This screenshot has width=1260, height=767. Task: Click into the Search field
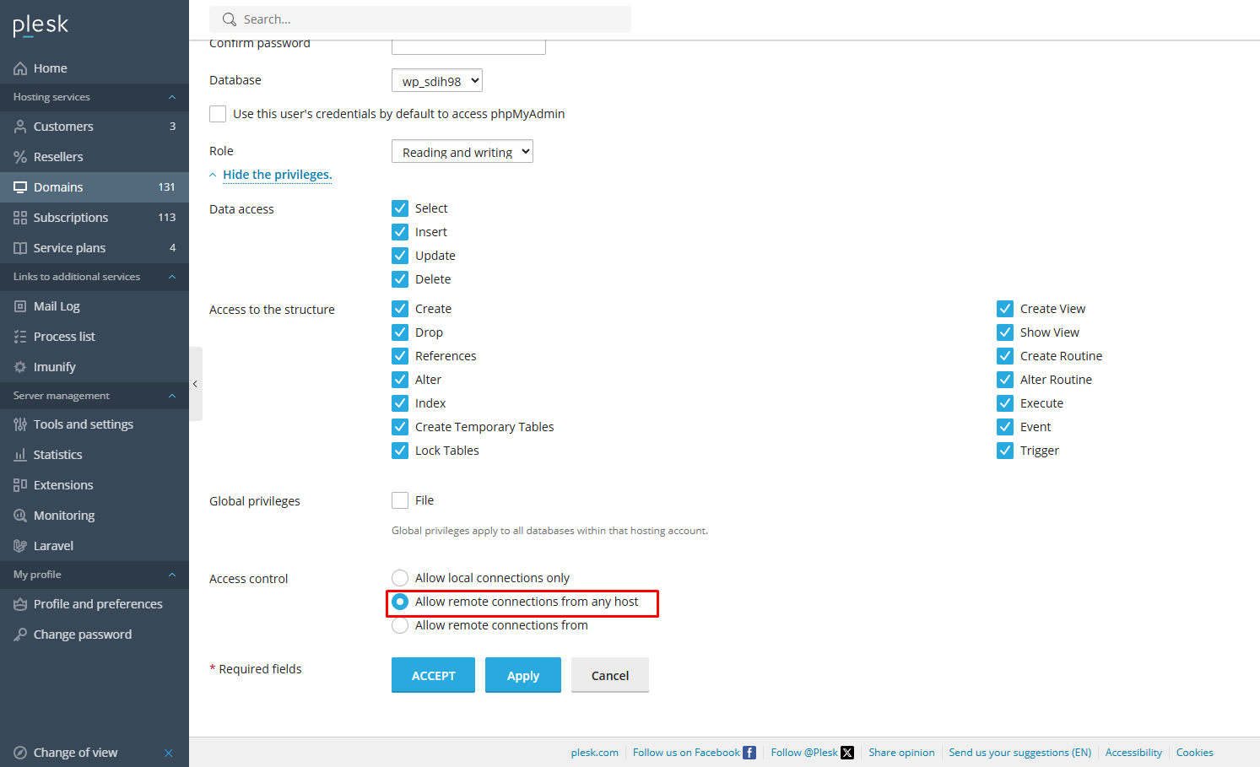click(x=430, y=19)
